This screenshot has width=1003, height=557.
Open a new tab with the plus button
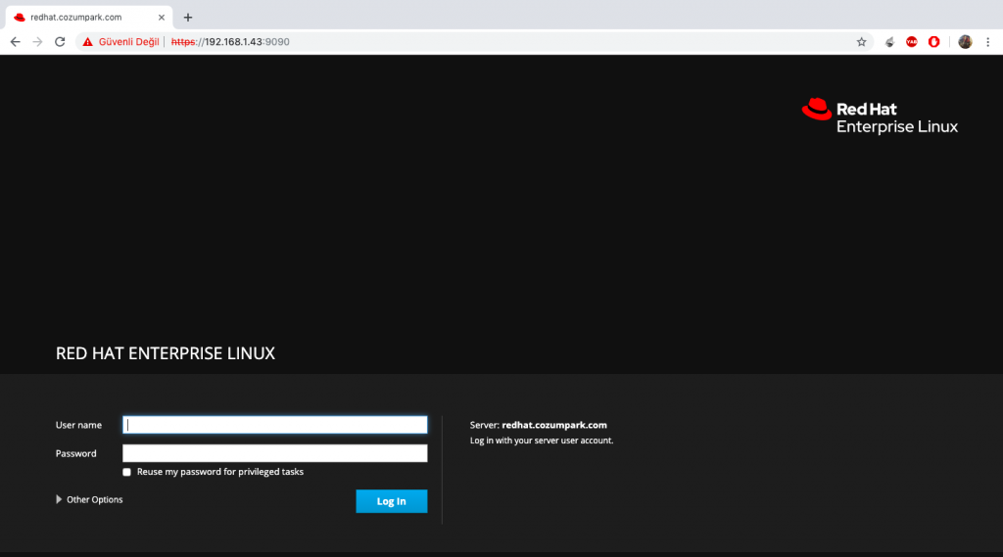(187, 18)
